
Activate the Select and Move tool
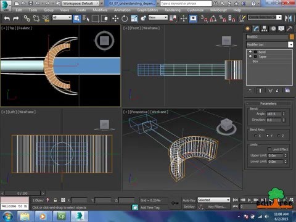pos(115,18)
